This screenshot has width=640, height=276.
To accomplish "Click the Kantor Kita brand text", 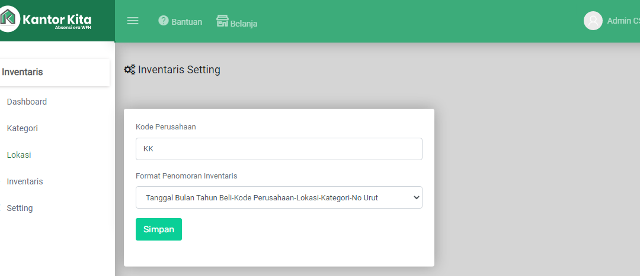I will pos(57,20).
